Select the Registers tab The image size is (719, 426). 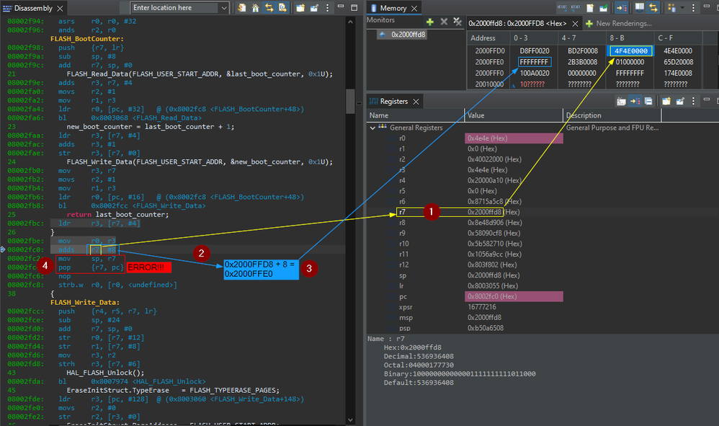pyautogui.click(x=393, y=101)
